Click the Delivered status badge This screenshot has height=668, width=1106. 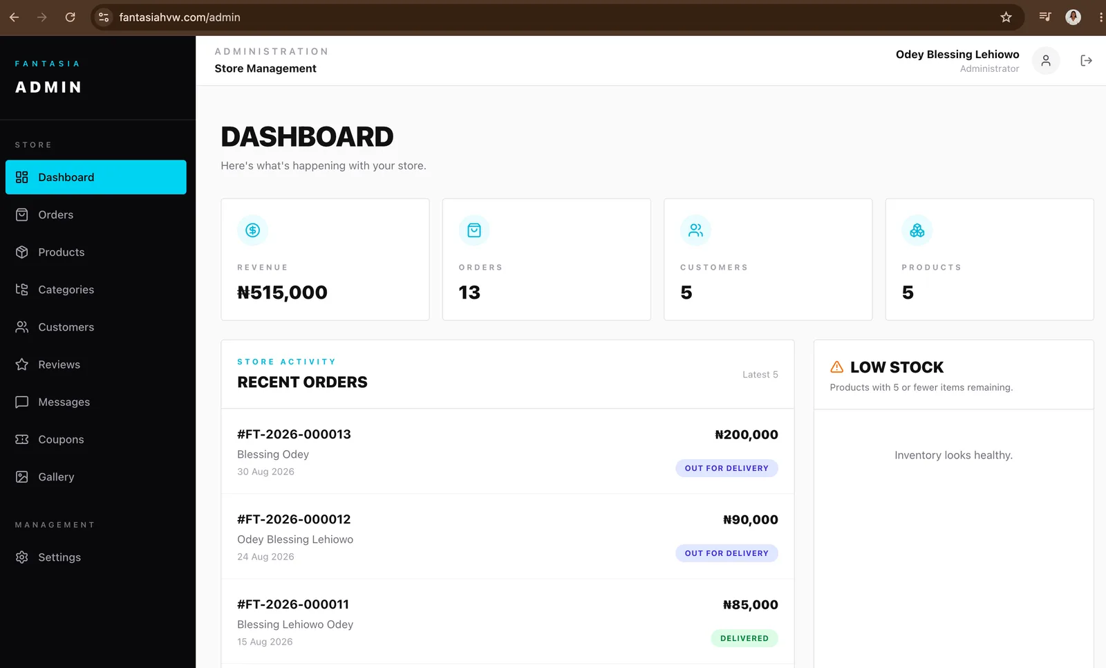(744, 638)
